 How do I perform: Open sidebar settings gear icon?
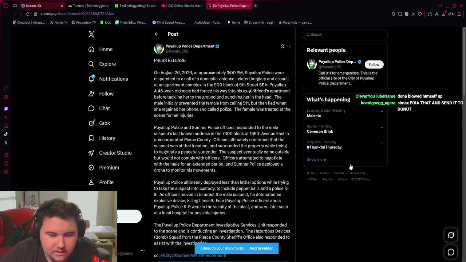tap(6, 172)
